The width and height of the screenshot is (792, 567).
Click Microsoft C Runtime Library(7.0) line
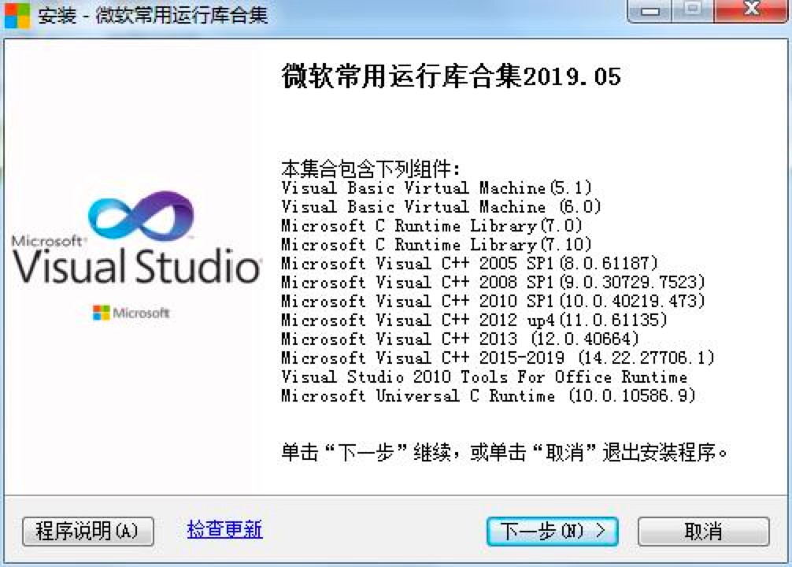coord(432,225)
